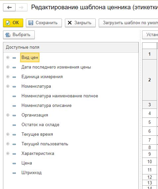Select the Организация field

pyautogui.click(x=35, y=115)
